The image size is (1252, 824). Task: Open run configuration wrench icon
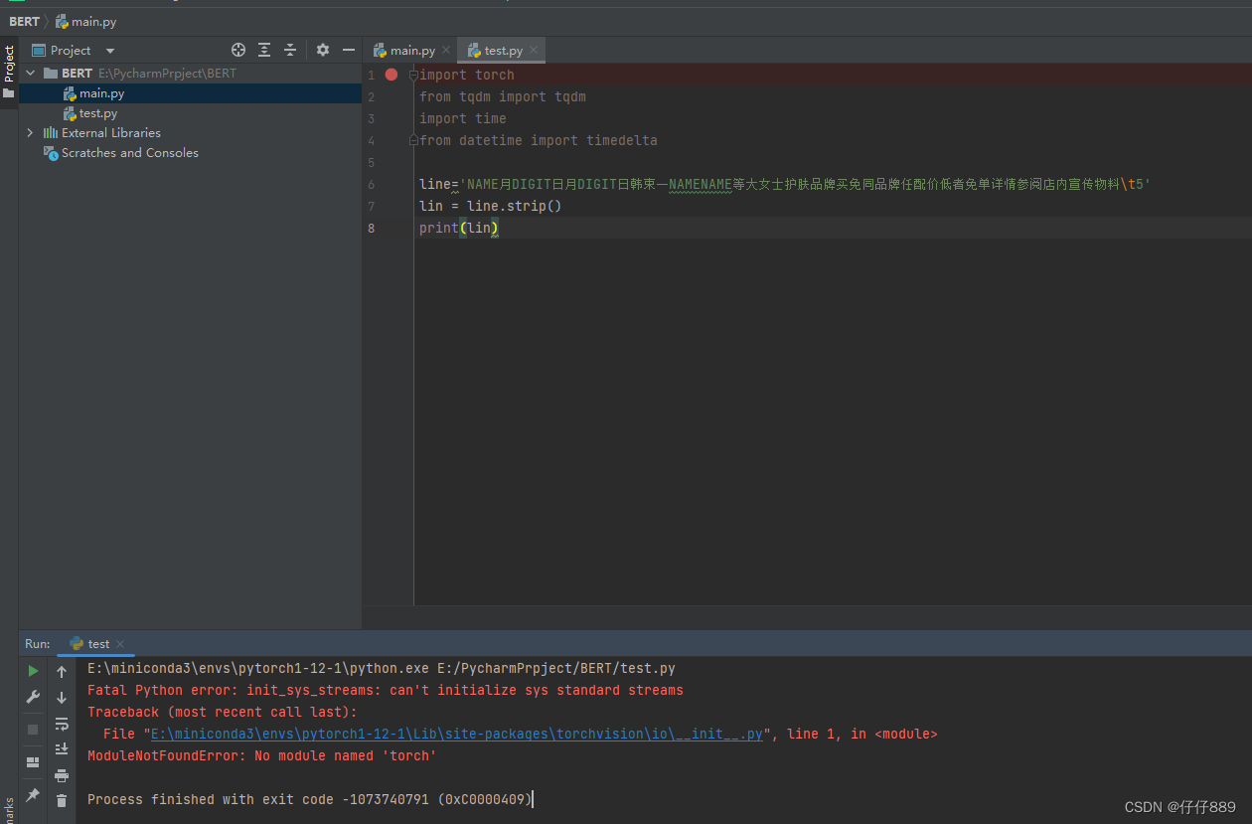(33, 697)
